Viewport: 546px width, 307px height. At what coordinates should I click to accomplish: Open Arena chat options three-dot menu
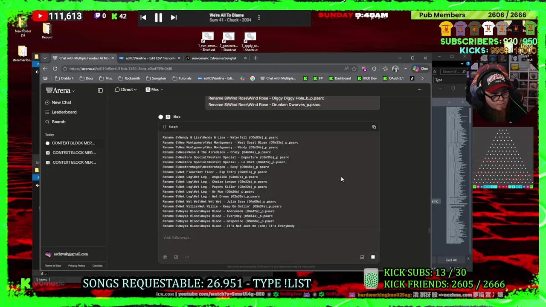coord(419,90)
